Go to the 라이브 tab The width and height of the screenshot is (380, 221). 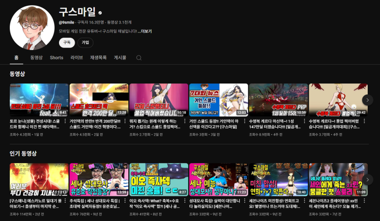77,57
